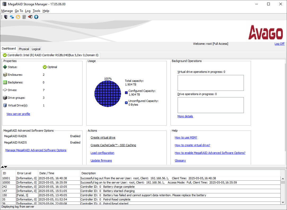Viewport: 287px width, 210px height.
Task: Open the More details link
Action: pyautogui.click(x=185, y=116)
